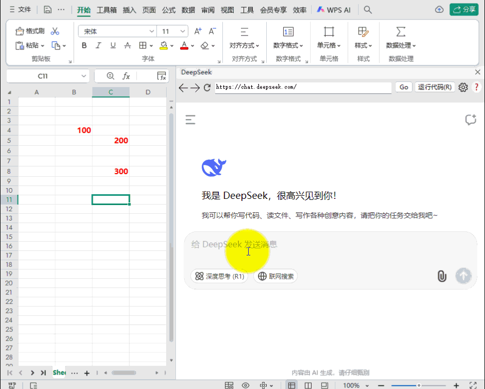Click the Go button
This screenshot has width=485, height=389.
pyautogui.click(x=403, y=87)
